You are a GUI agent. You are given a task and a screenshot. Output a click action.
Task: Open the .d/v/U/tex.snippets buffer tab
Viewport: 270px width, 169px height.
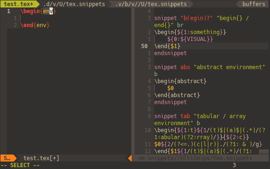tap(74, 4)
